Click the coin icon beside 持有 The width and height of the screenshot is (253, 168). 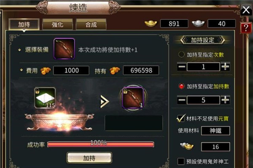[x=115, y=71]
